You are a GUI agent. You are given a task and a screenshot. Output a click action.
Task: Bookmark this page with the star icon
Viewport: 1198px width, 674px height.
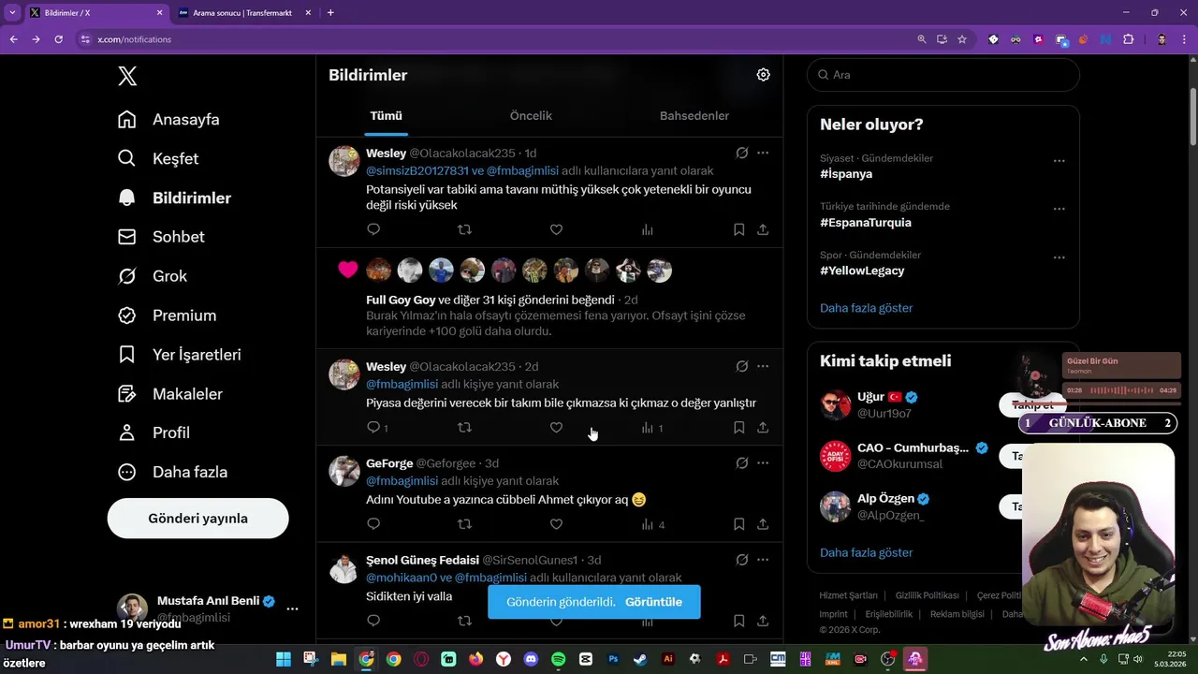coord(961,39)
